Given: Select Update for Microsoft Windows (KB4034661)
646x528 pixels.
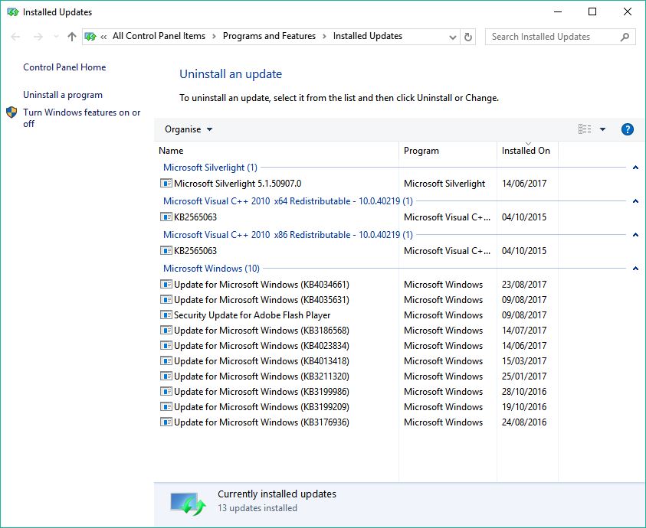Looking at the screenshot, I should pos(261,285).
